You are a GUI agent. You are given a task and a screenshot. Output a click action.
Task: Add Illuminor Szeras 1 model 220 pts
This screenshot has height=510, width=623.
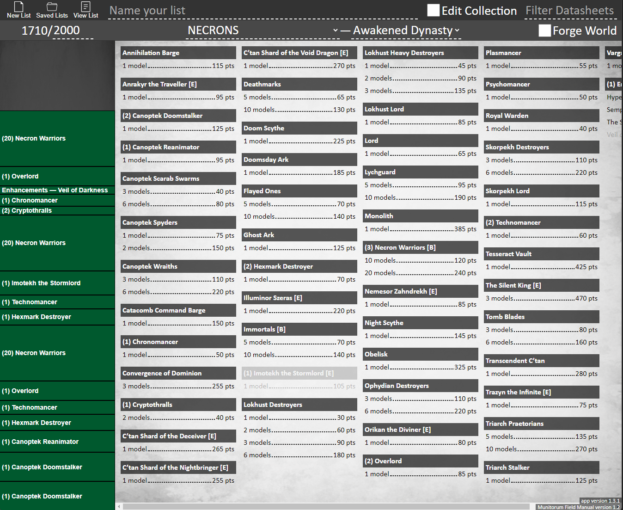(x=299, y=311)
